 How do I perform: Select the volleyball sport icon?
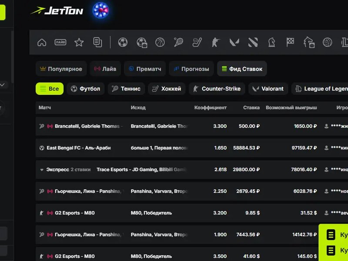[328, 42]
